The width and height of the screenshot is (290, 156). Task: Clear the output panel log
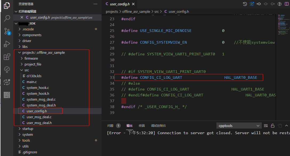(266, 126)
